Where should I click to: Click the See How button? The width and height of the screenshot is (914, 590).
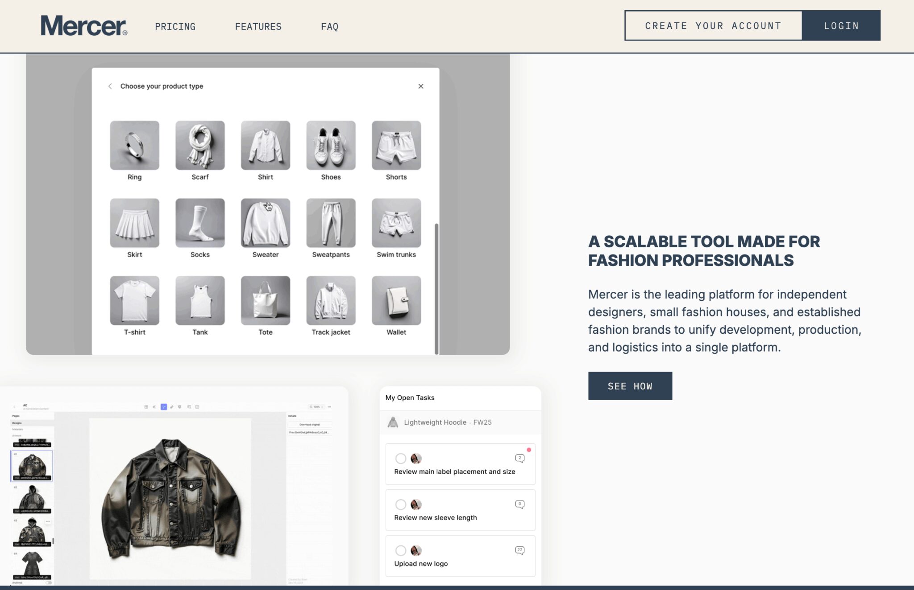click(x=630, y=386)
